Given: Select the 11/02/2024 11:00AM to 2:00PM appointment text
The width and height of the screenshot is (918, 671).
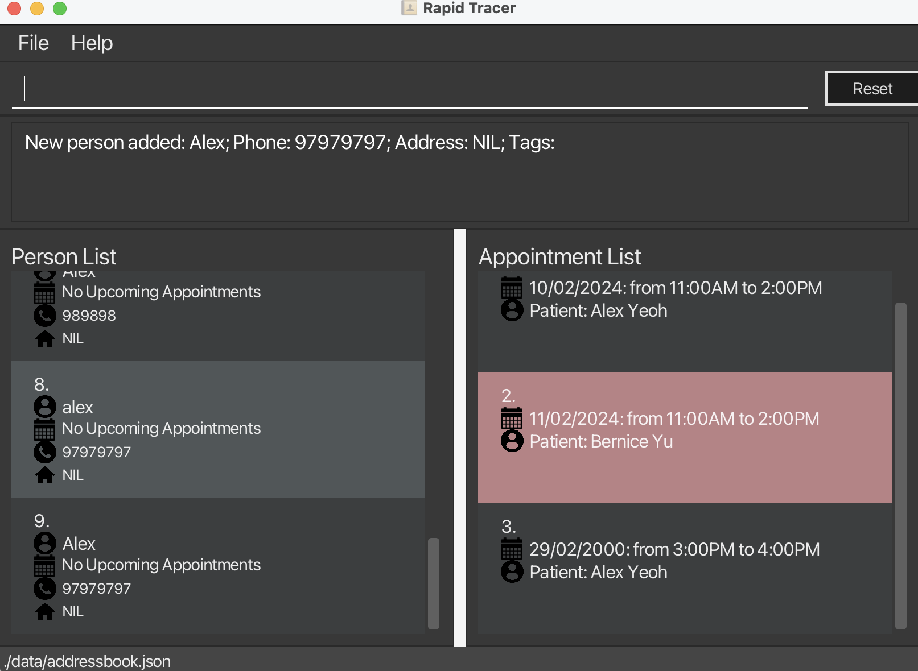Looking at the screenshot, I should pyautogui.click(x=674, y=419).
